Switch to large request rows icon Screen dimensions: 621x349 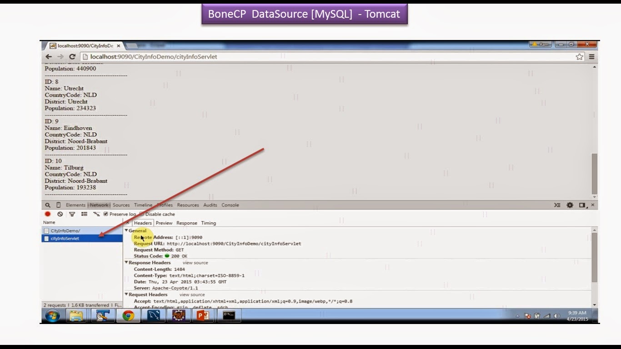pyautogui.click(x=84, y=214)
